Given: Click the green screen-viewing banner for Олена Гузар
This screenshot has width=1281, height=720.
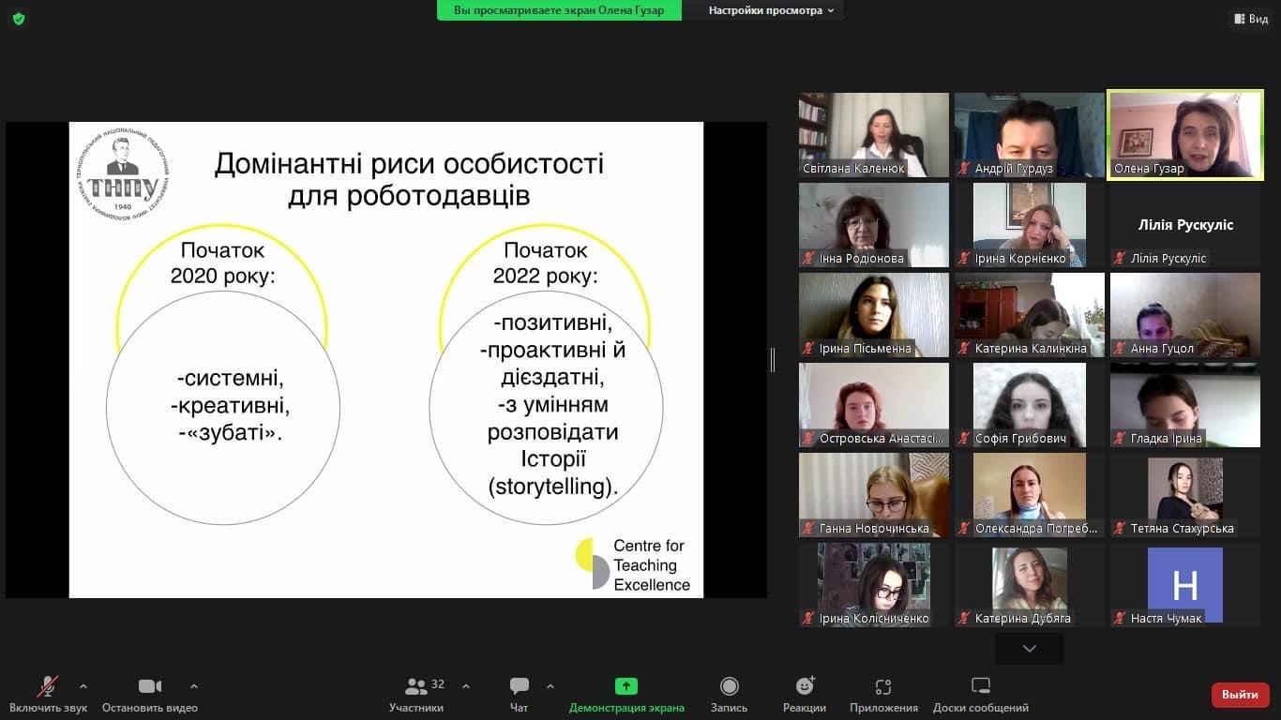Looking at the screenshot, I should point(559,10).
